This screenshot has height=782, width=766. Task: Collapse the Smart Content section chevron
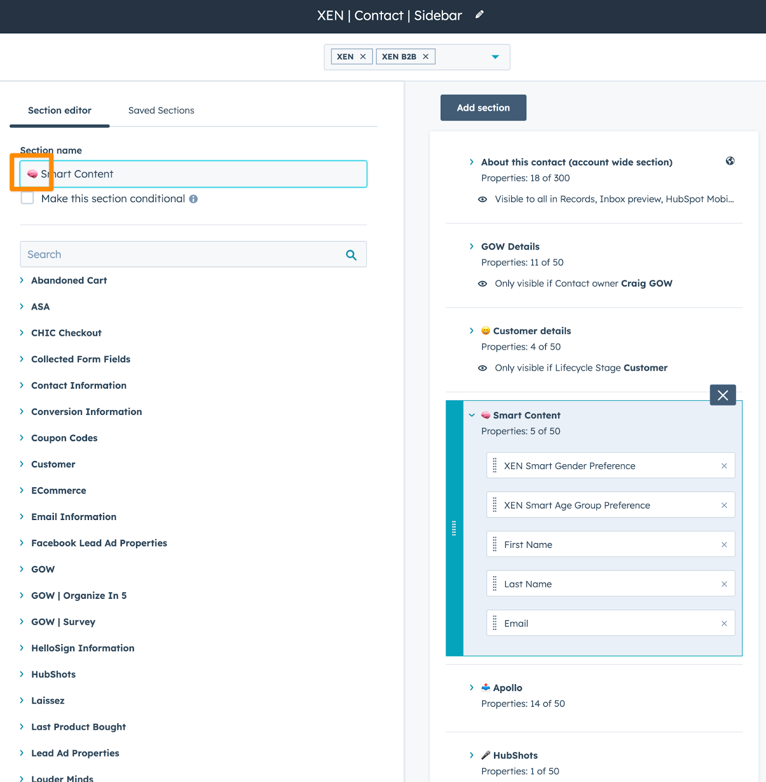[x=472, y=415]
